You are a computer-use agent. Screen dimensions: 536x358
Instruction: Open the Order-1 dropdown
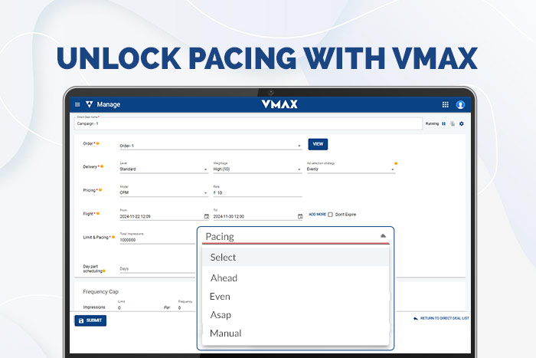[211, 146]
